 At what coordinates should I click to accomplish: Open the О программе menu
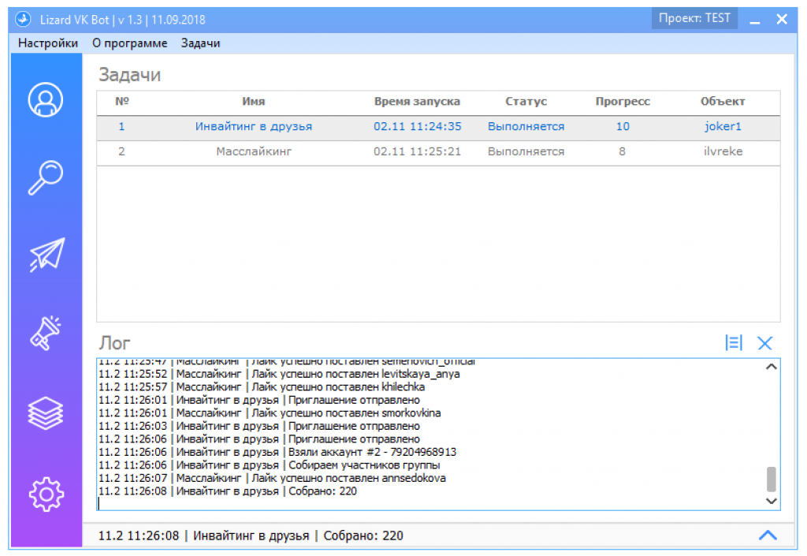click(130, 43)
